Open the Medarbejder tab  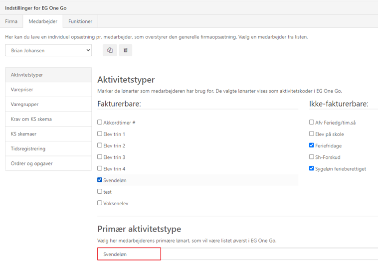(43, 21)
